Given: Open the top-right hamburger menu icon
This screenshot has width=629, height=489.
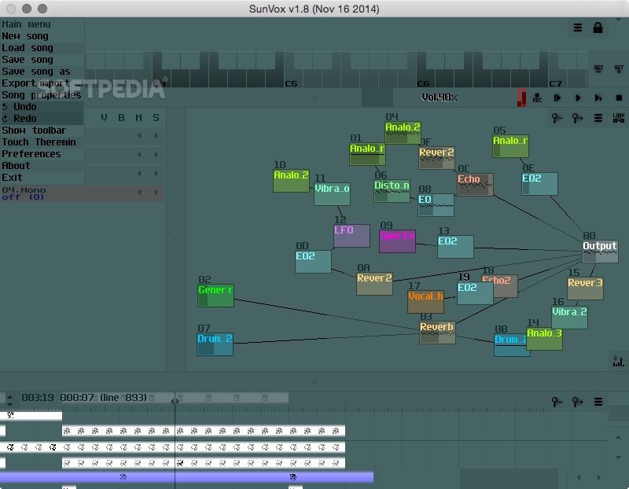Looking at the screenshot, I should 578,28.
